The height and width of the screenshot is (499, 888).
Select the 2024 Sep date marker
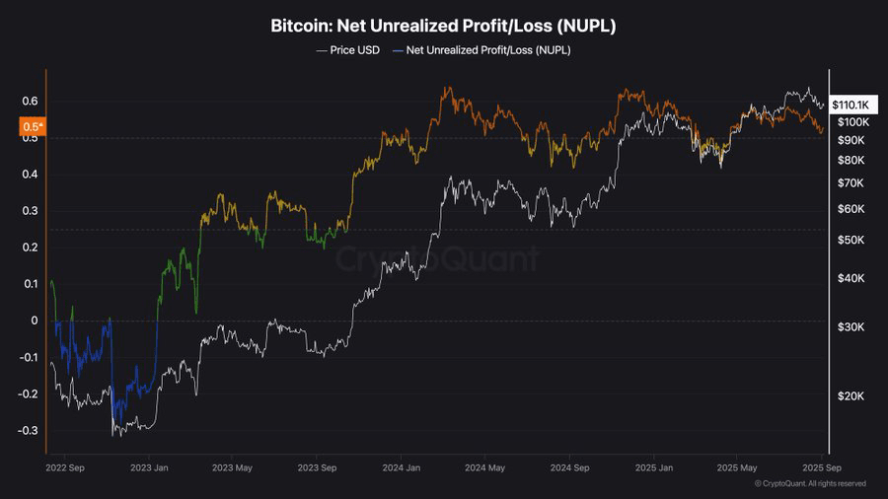569,467
